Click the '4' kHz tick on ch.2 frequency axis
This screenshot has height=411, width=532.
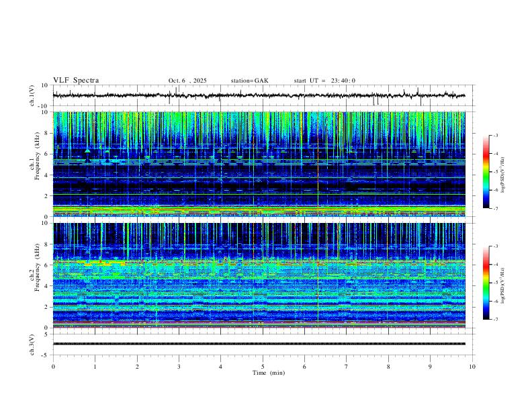[47, 286]
